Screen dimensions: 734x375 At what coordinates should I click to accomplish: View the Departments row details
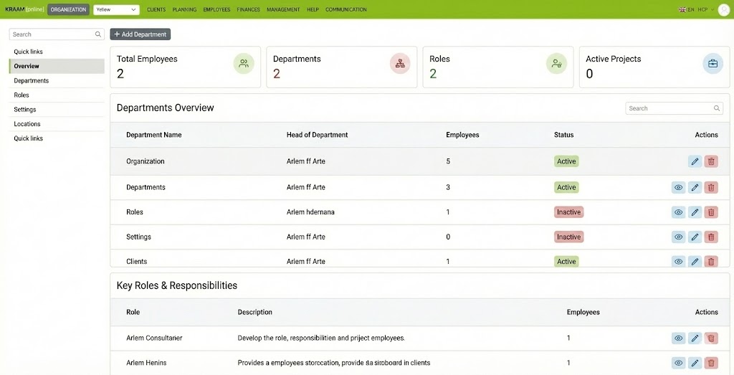pyautogui.click(x=678, y=187)
